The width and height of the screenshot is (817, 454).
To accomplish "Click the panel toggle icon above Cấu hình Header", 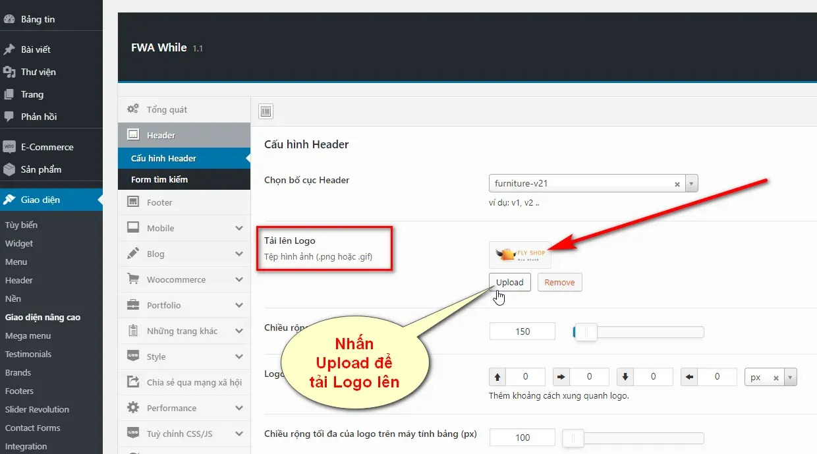I will pos(266,111).
